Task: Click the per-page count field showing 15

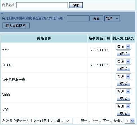Action: pyautogui.click(x=69, y=121)
